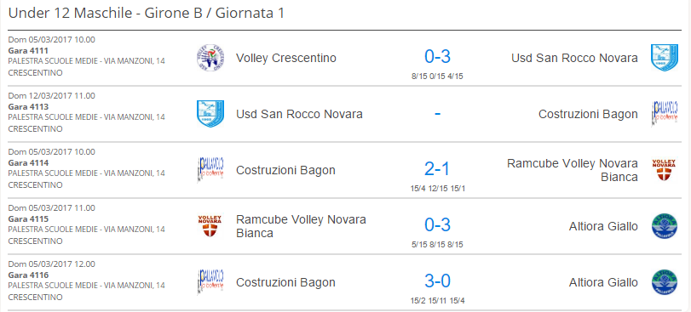
Task: Click Ramcube Volley Novara logo, Gara 4115 row
Action: click(210, 226)
